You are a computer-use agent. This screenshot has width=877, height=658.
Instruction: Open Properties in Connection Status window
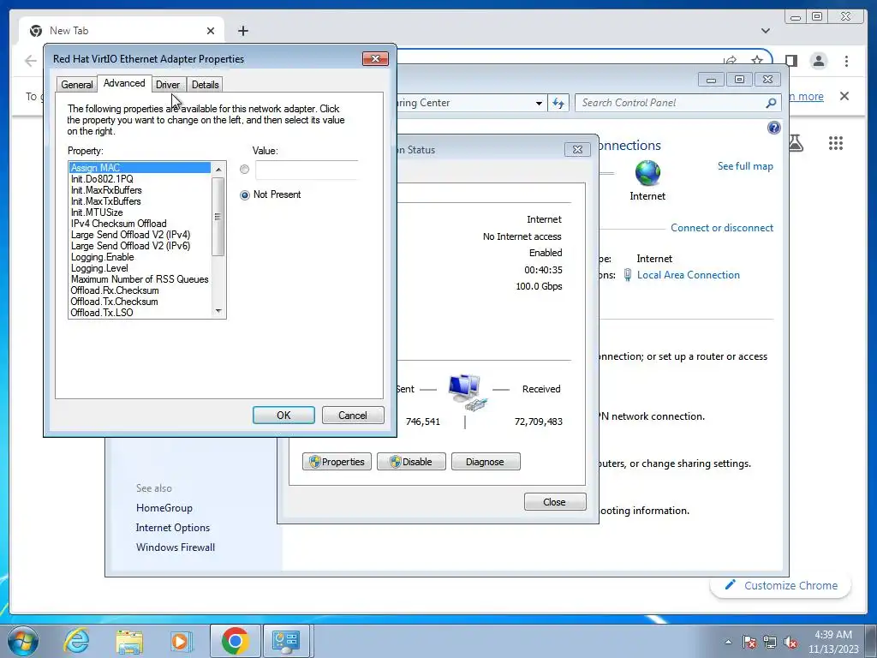pyautogui.click(x=337, y=462)
